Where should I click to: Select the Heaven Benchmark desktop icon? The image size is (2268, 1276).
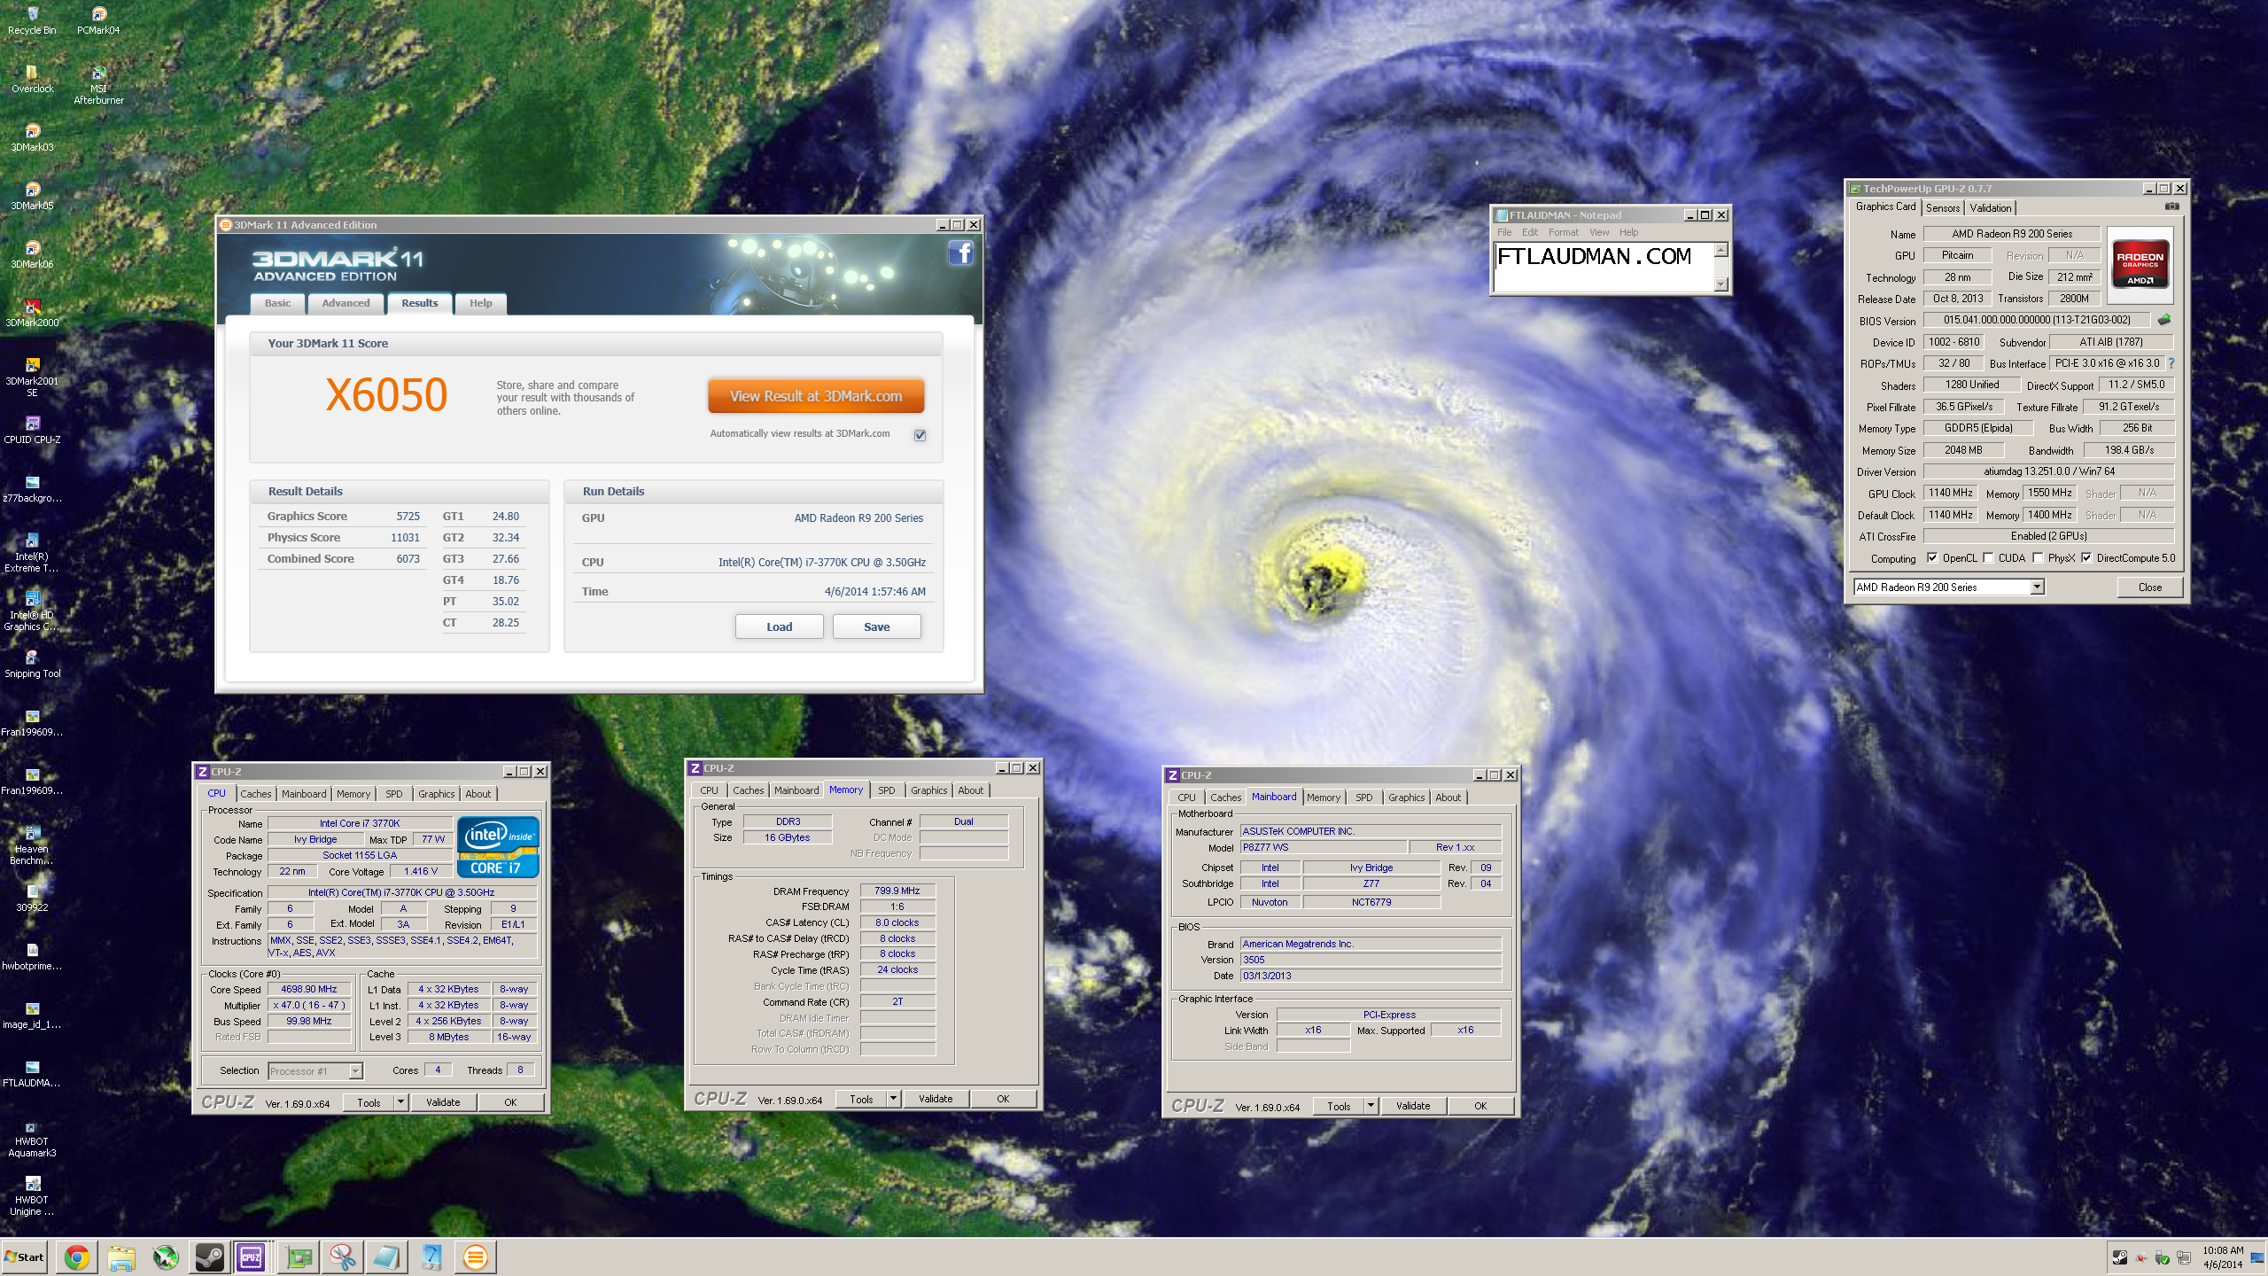pyautogui.click(x=32, y=845)
